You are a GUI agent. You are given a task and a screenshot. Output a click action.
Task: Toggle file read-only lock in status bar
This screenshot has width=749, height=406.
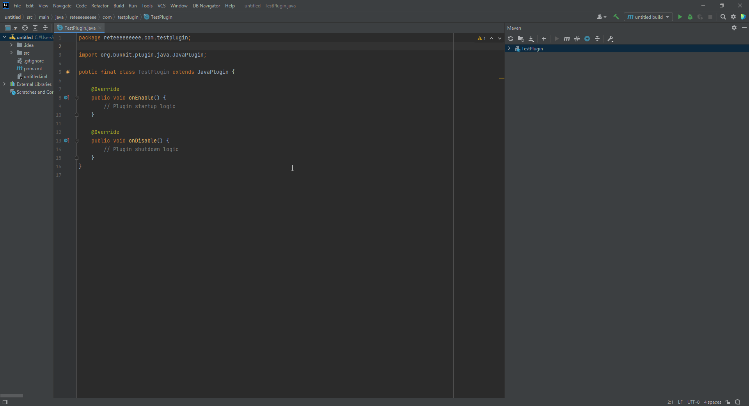click(728, 402)
